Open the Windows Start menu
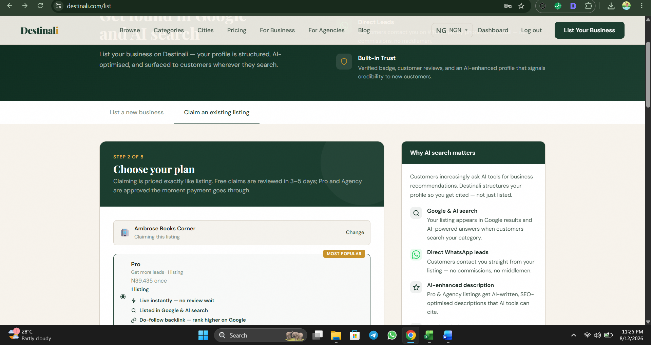Image resolution: width=651 pixels, height=345 pixels. click(203, 335)
